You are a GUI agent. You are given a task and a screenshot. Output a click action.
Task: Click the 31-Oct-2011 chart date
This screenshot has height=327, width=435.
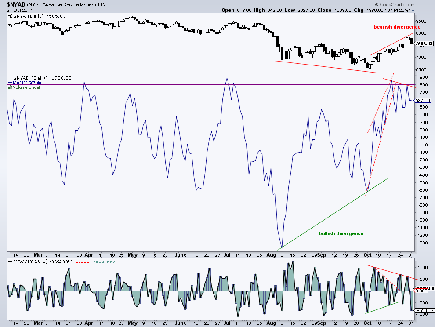(20, 10)
